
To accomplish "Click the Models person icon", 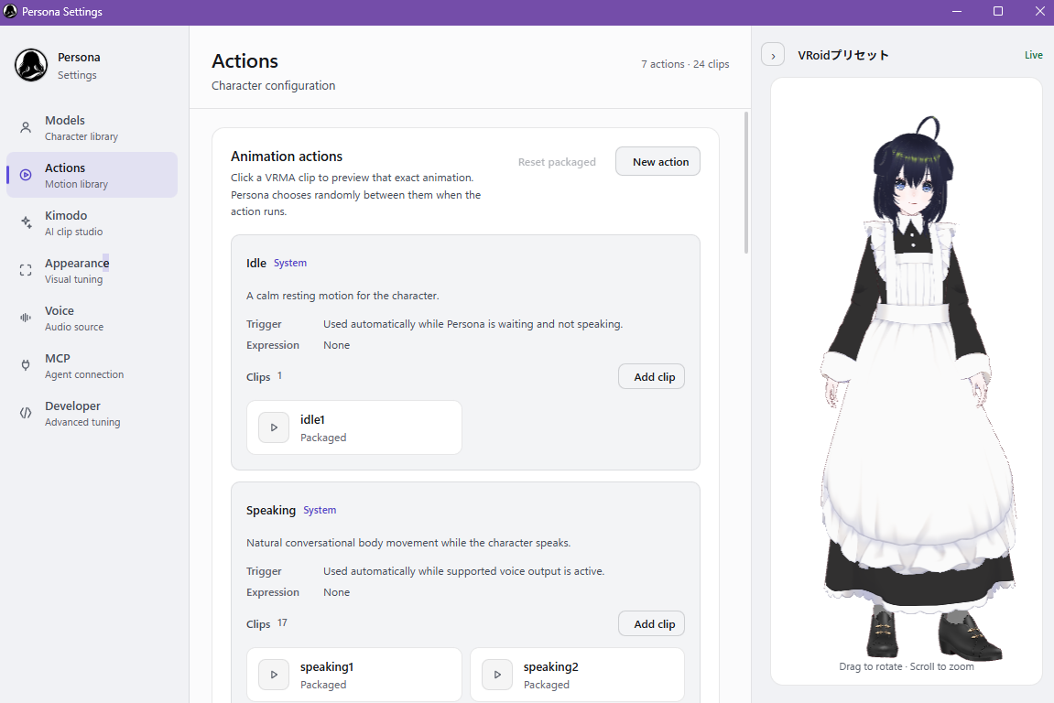I will 26,128.
